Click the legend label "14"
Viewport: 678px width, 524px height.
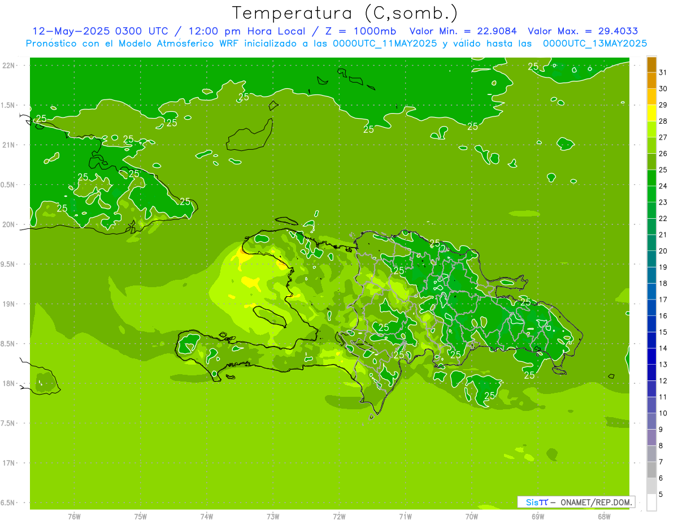pyautogui.click(x=663, y=348)
